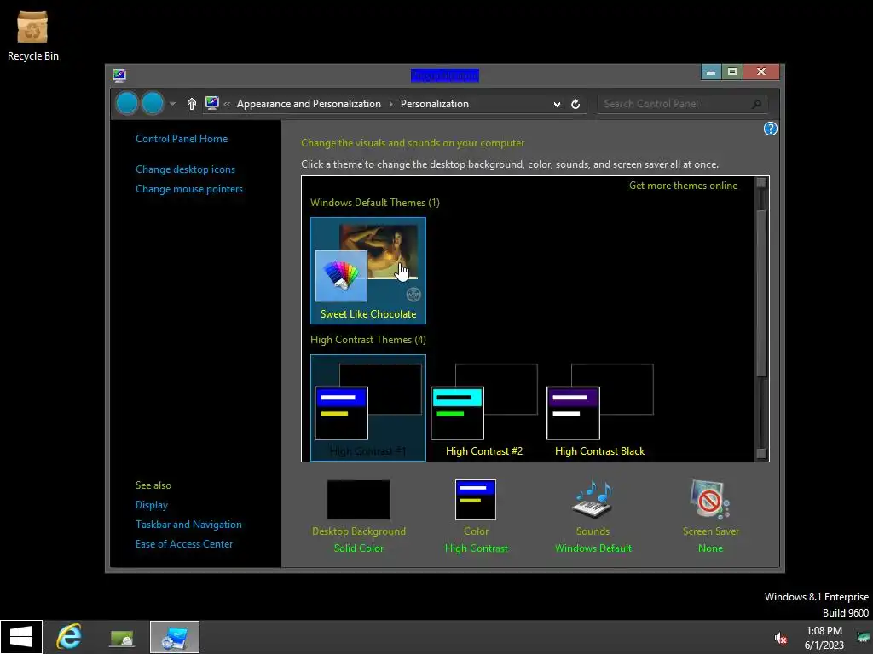Open the recent locations dropdown arrow
Image resolution: width=873 pixels, height=654 pixels.
click(172, 104)
